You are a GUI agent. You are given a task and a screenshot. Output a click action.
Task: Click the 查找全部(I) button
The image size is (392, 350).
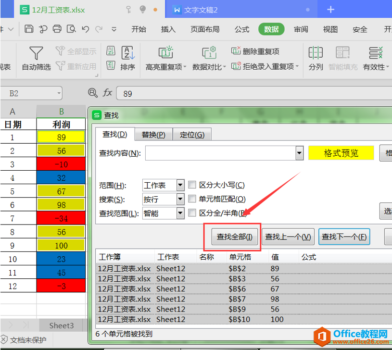(x=235, y=237)
